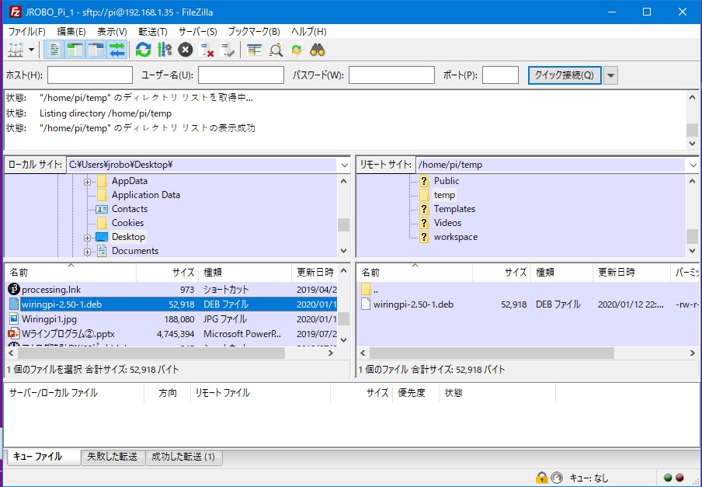Search for files with binoculars icon
The height and width of the screenshot is (487, 702).
(x=318, y=50)
